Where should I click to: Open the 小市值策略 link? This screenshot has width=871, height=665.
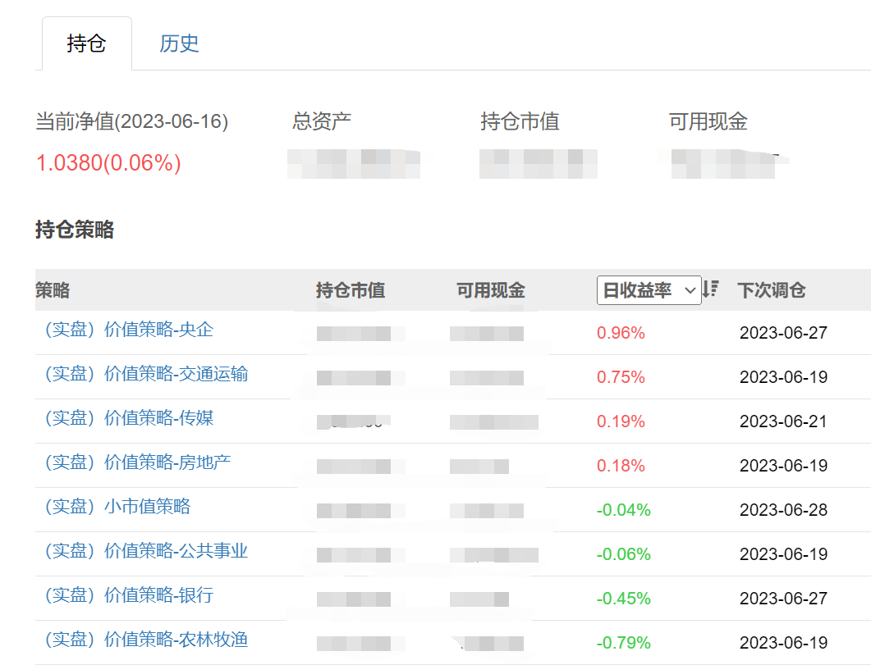(x=117, y=507)
